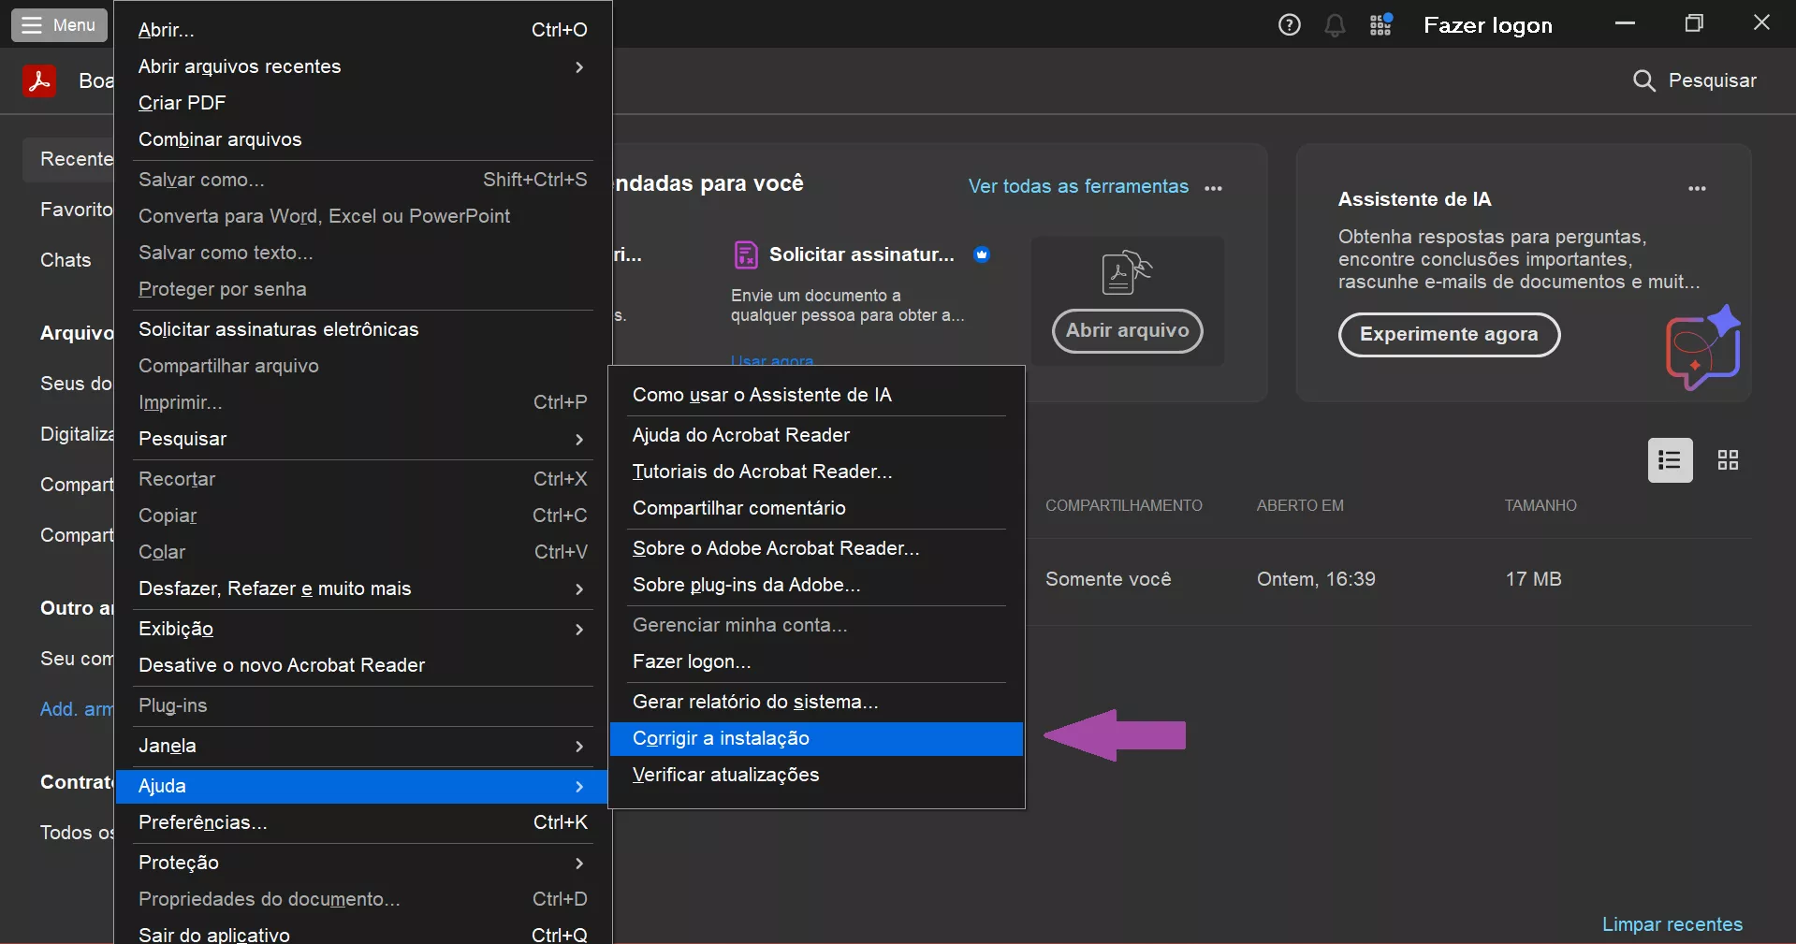This screenshot has width=1796, height=944.
Task: Click the Solicitar assinatura tool icon
Action: 746,254
